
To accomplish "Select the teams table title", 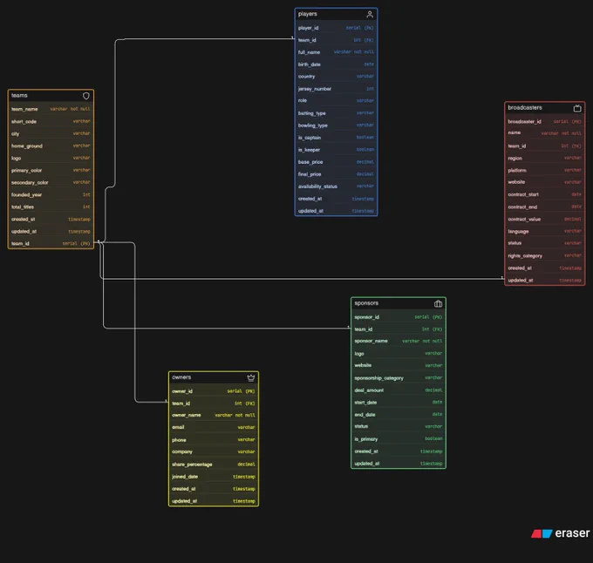I will 19,95.
